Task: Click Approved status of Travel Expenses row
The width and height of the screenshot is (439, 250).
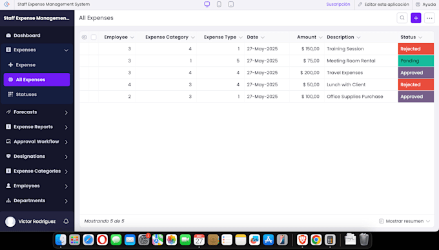Action: [x=416, y=73]
